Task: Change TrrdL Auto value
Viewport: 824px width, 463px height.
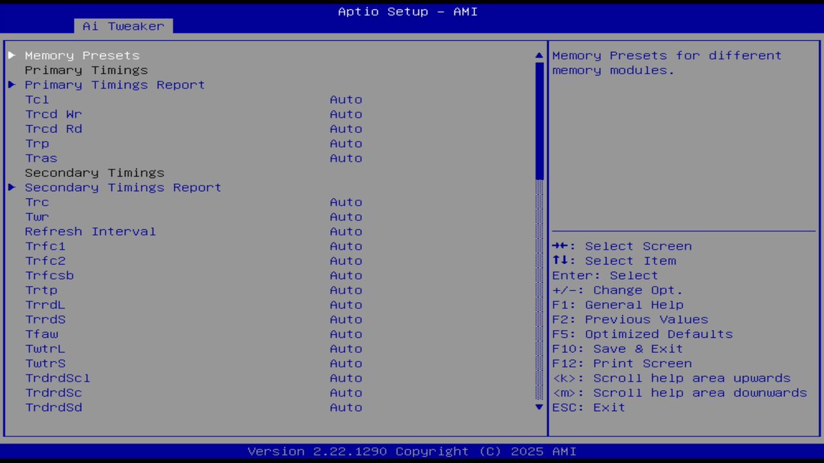Action: [x=346, y=305]
